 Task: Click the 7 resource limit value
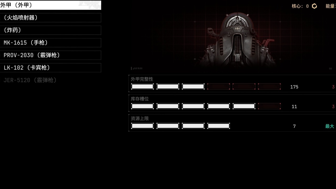click(294, 126)
